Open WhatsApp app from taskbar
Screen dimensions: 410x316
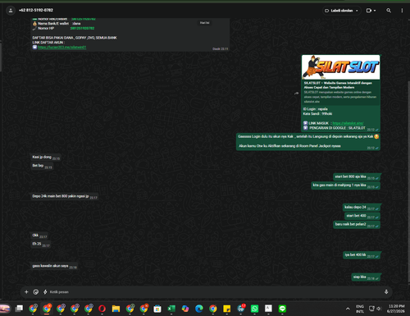click(x=254, y=309)
